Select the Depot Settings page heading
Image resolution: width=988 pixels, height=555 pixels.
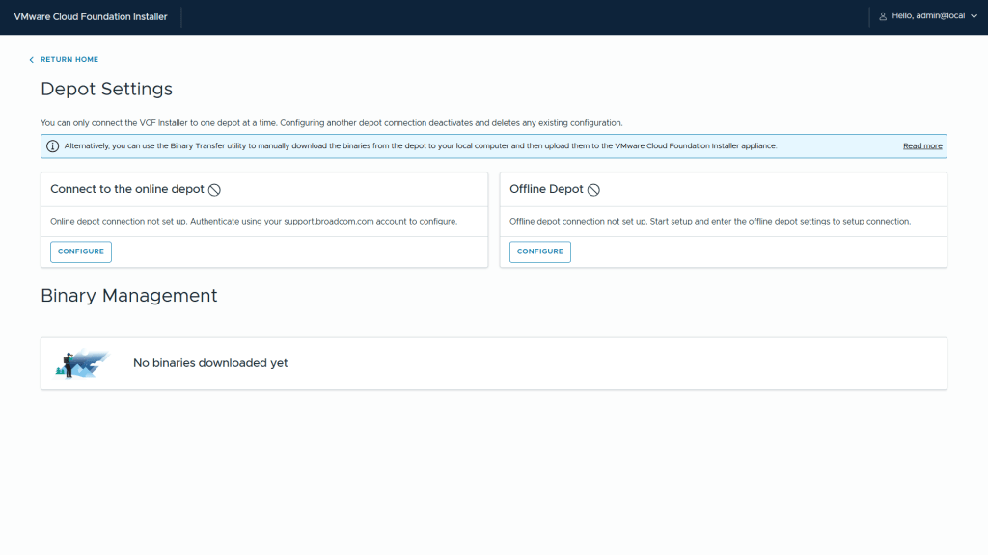(x=106, y=89)
